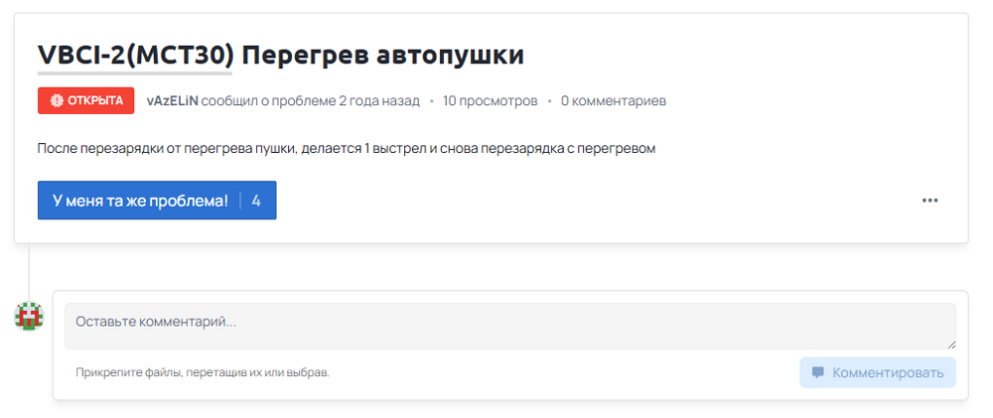Click the comment box resize handle
Viewport: 993px width, 418px height.
pos(950,344)
